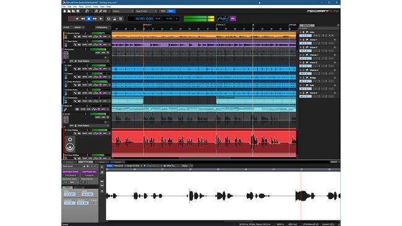Screen dimensions: 402x226
Task: Open the File menu
Action: tap(64, 6)
